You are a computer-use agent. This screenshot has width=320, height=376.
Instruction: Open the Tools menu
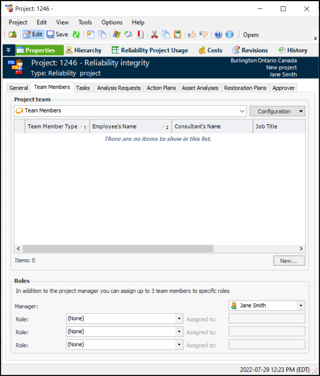pos(85,22)
